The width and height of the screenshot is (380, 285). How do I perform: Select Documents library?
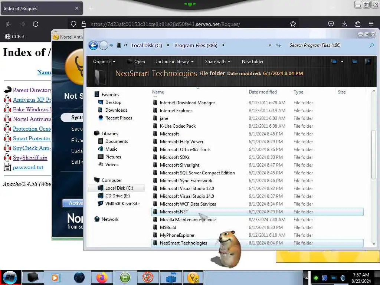click(x=117, y=141)
